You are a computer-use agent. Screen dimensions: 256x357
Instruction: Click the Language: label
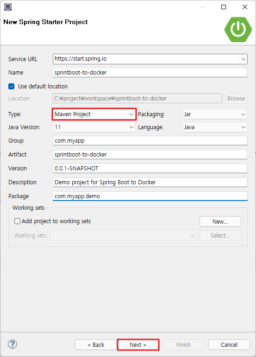pyautogui.click(x=150, y=127)
